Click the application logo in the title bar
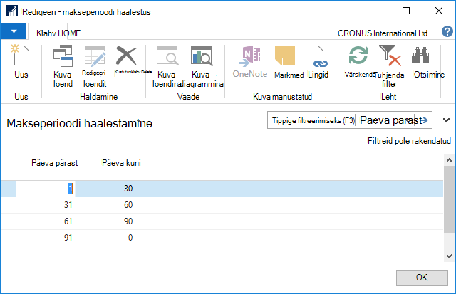Screen dimensions: 456x294 [12, 11]
